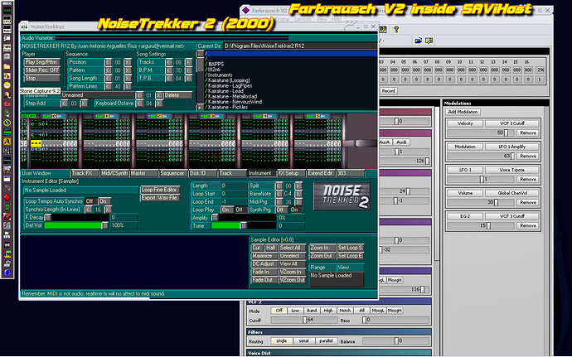Click the Def.Vol green slider
Image resolution: width=572 pixels, height=357 pixels.
pos(76,226)
